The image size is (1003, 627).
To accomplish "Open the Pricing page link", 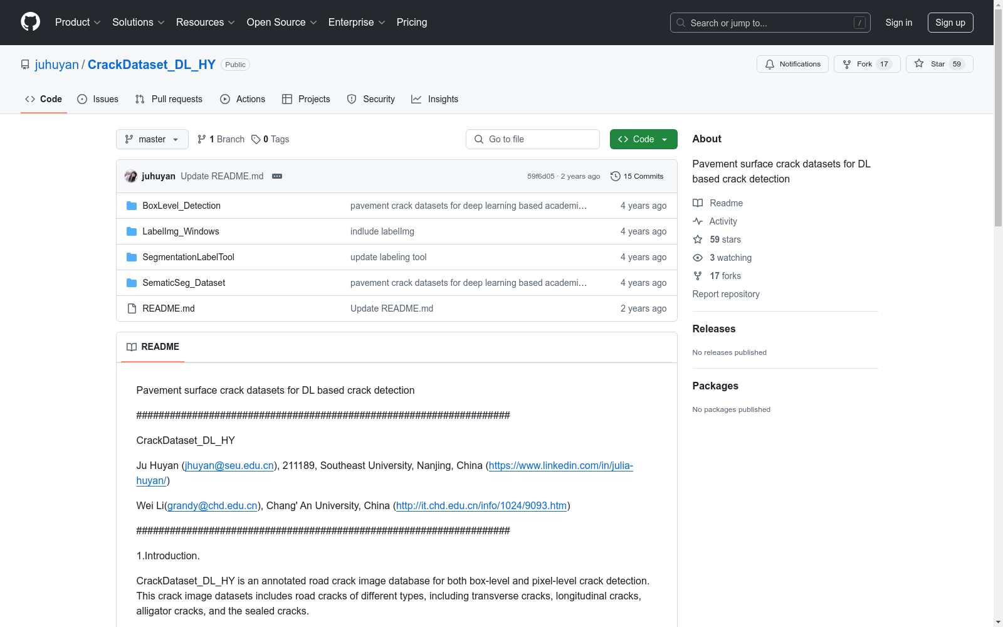I will point(412,22).
